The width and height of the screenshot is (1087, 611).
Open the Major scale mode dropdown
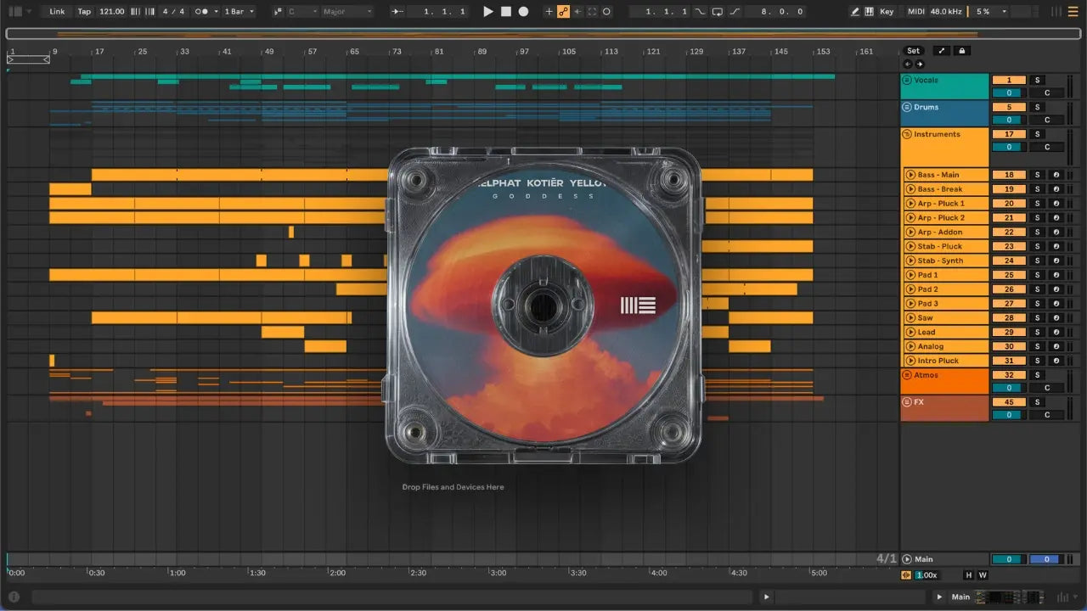346,12
